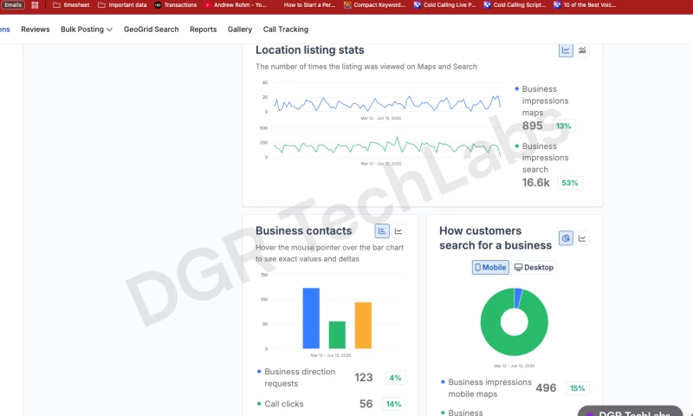Click the 53% search impressions badge

tap(570, 183)
